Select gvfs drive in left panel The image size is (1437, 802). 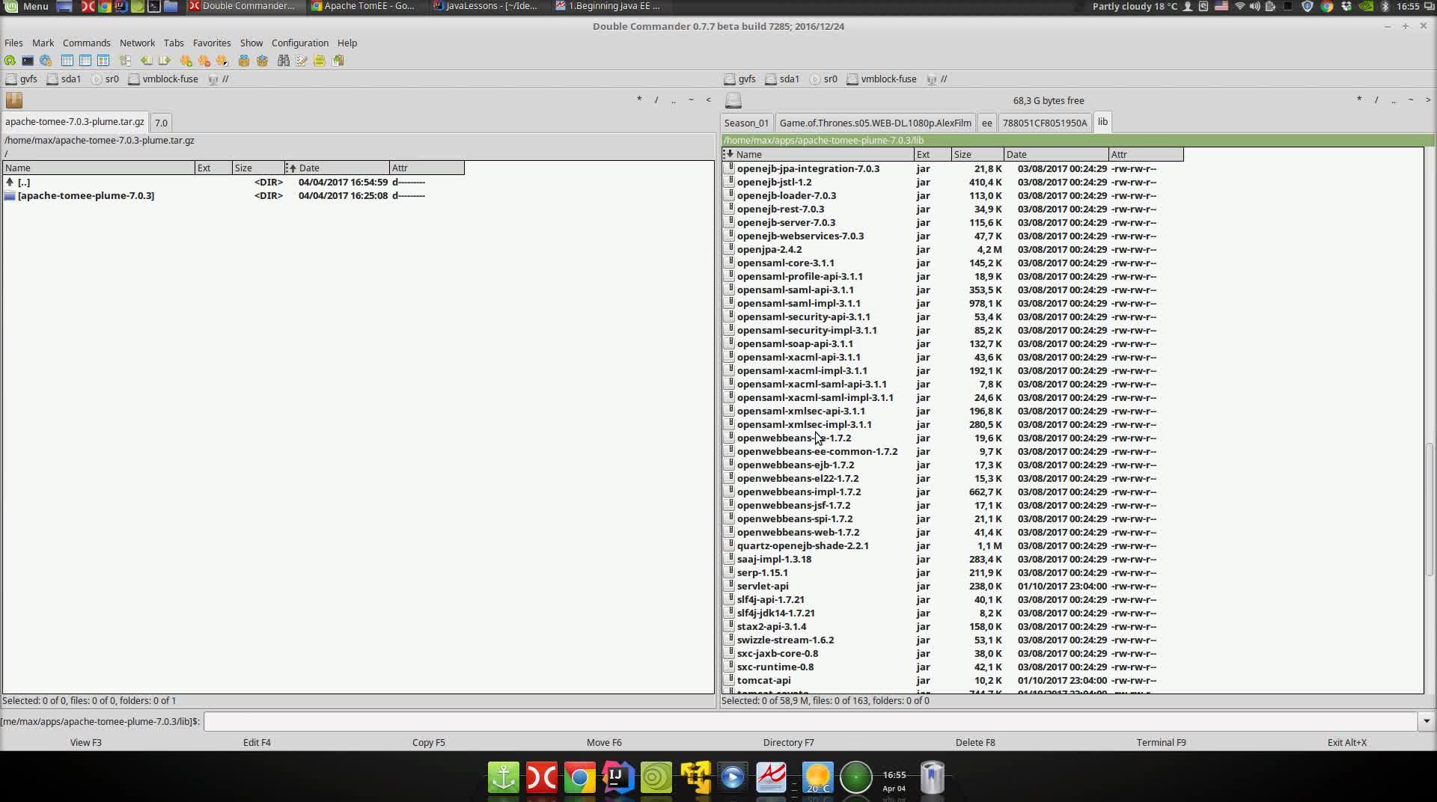(22, 79)
